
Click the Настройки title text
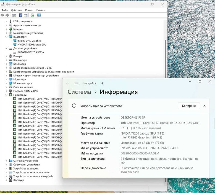tap(90, 83)
